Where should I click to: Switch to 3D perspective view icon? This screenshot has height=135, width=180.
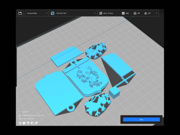click(x=20, y=123)
